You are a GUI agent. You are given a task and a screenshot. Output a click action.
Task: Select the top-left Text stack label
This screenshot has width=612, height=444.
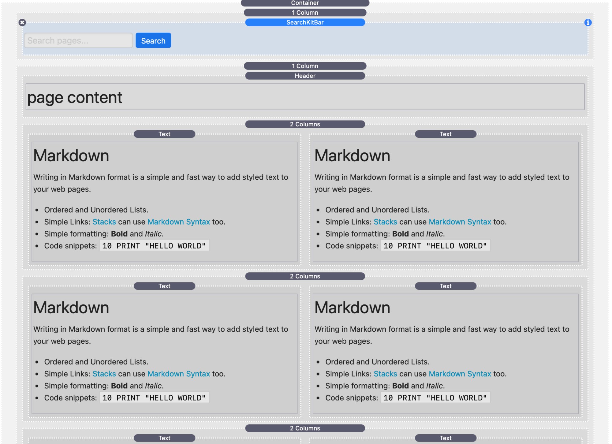tap(164, 134)
